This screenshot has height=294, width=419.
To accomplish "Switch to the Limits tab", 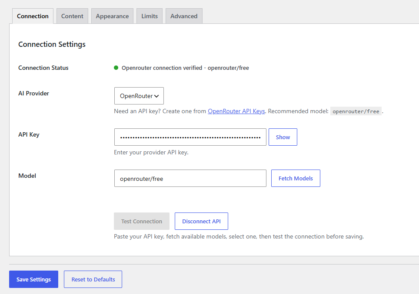I will click(x=150, y=16).
